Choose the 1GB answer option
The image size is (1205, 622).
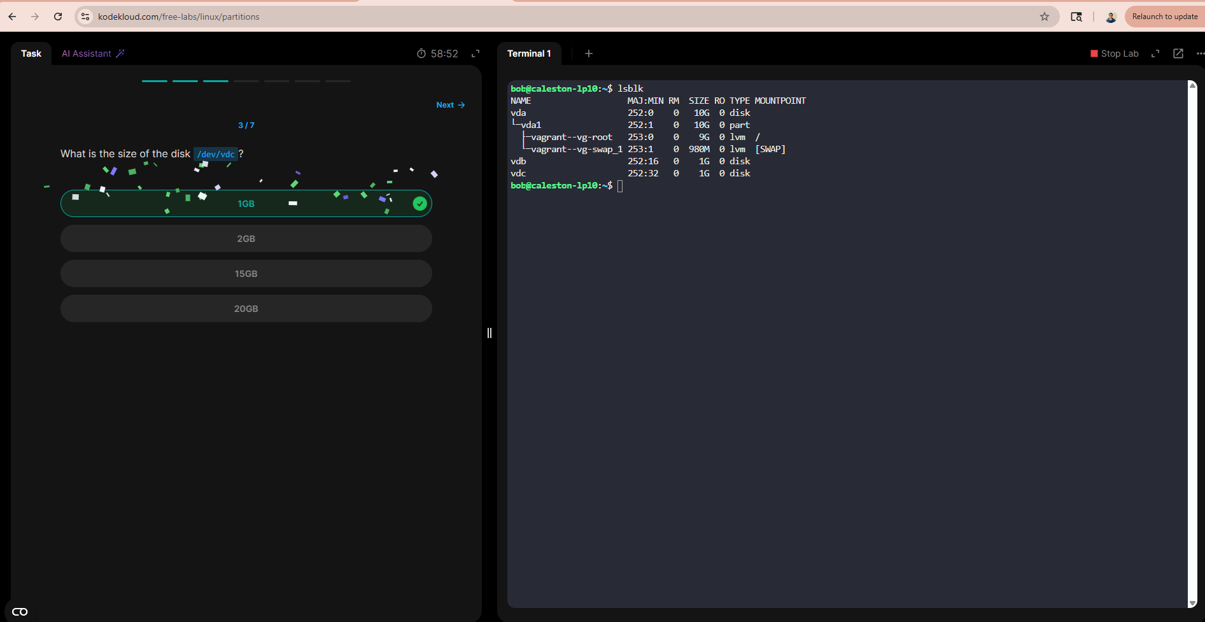pos(246,204)
